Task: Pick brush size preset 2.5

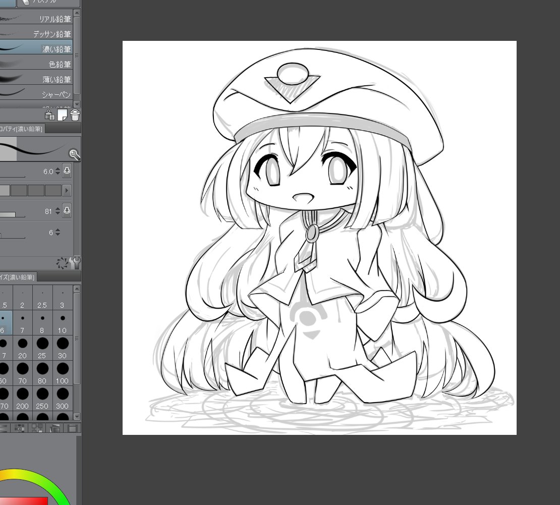Action: pyautogui.click(x=42, y=298)
